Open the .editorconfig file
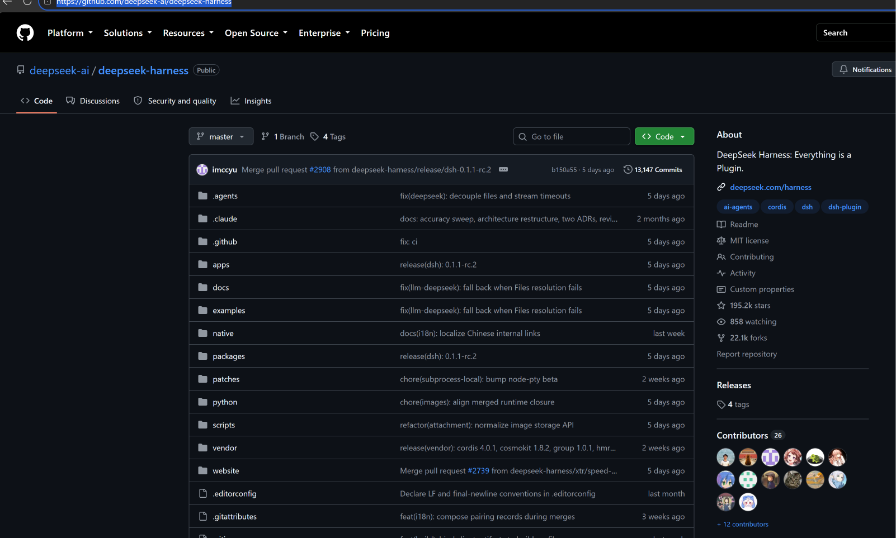 coord(234,494)
